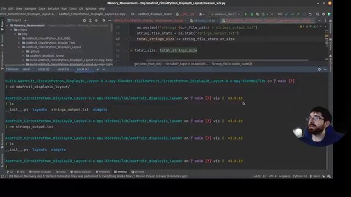Collapse all icon in Project panel header
351x197 pixels.
coord(97,20)
